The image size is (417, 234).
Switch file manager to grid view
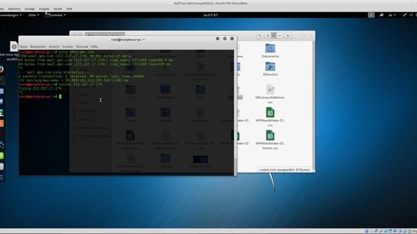coord(274,36)
